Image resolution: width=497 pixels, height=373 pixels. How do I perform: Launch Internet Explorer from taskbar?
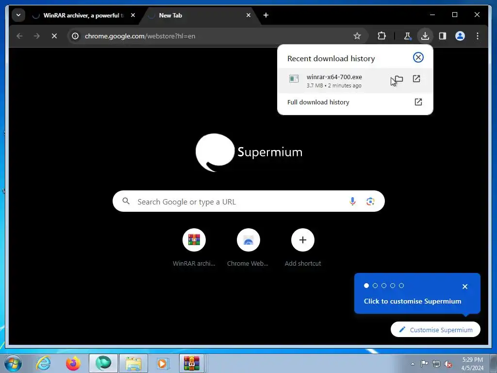(x=43, y=363)
